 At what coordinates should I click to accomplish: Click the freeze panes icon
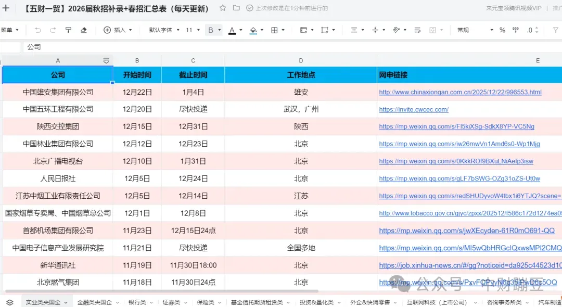pos(303,30)
